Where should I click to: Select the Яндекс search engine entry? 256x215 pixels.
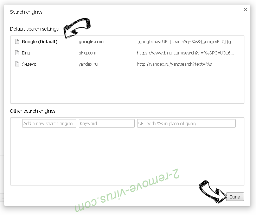(x=127, y=64)
